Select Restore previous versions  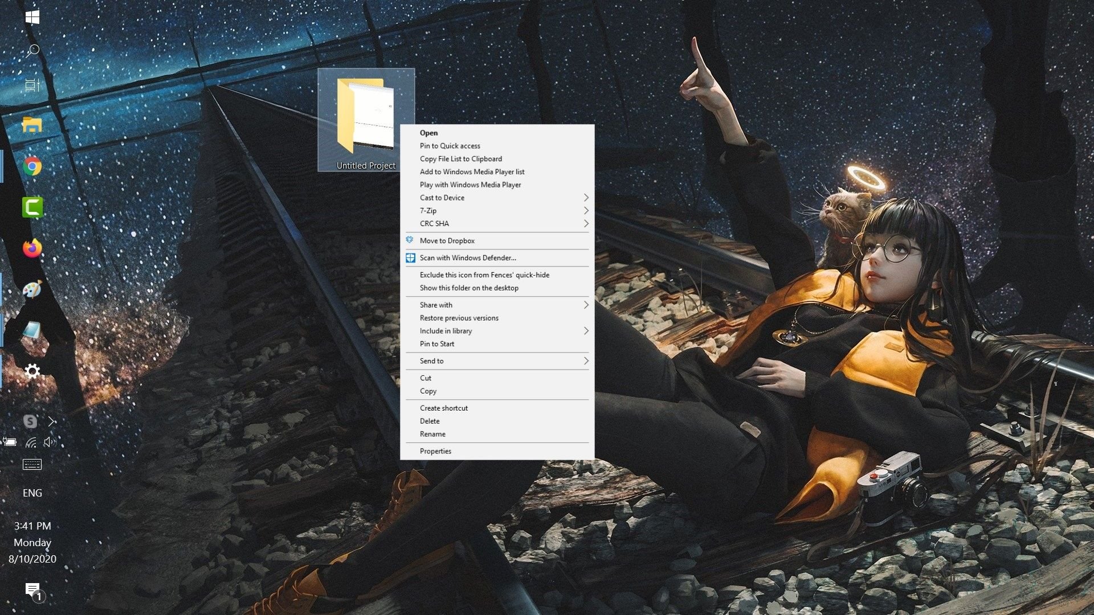(497, 318)
